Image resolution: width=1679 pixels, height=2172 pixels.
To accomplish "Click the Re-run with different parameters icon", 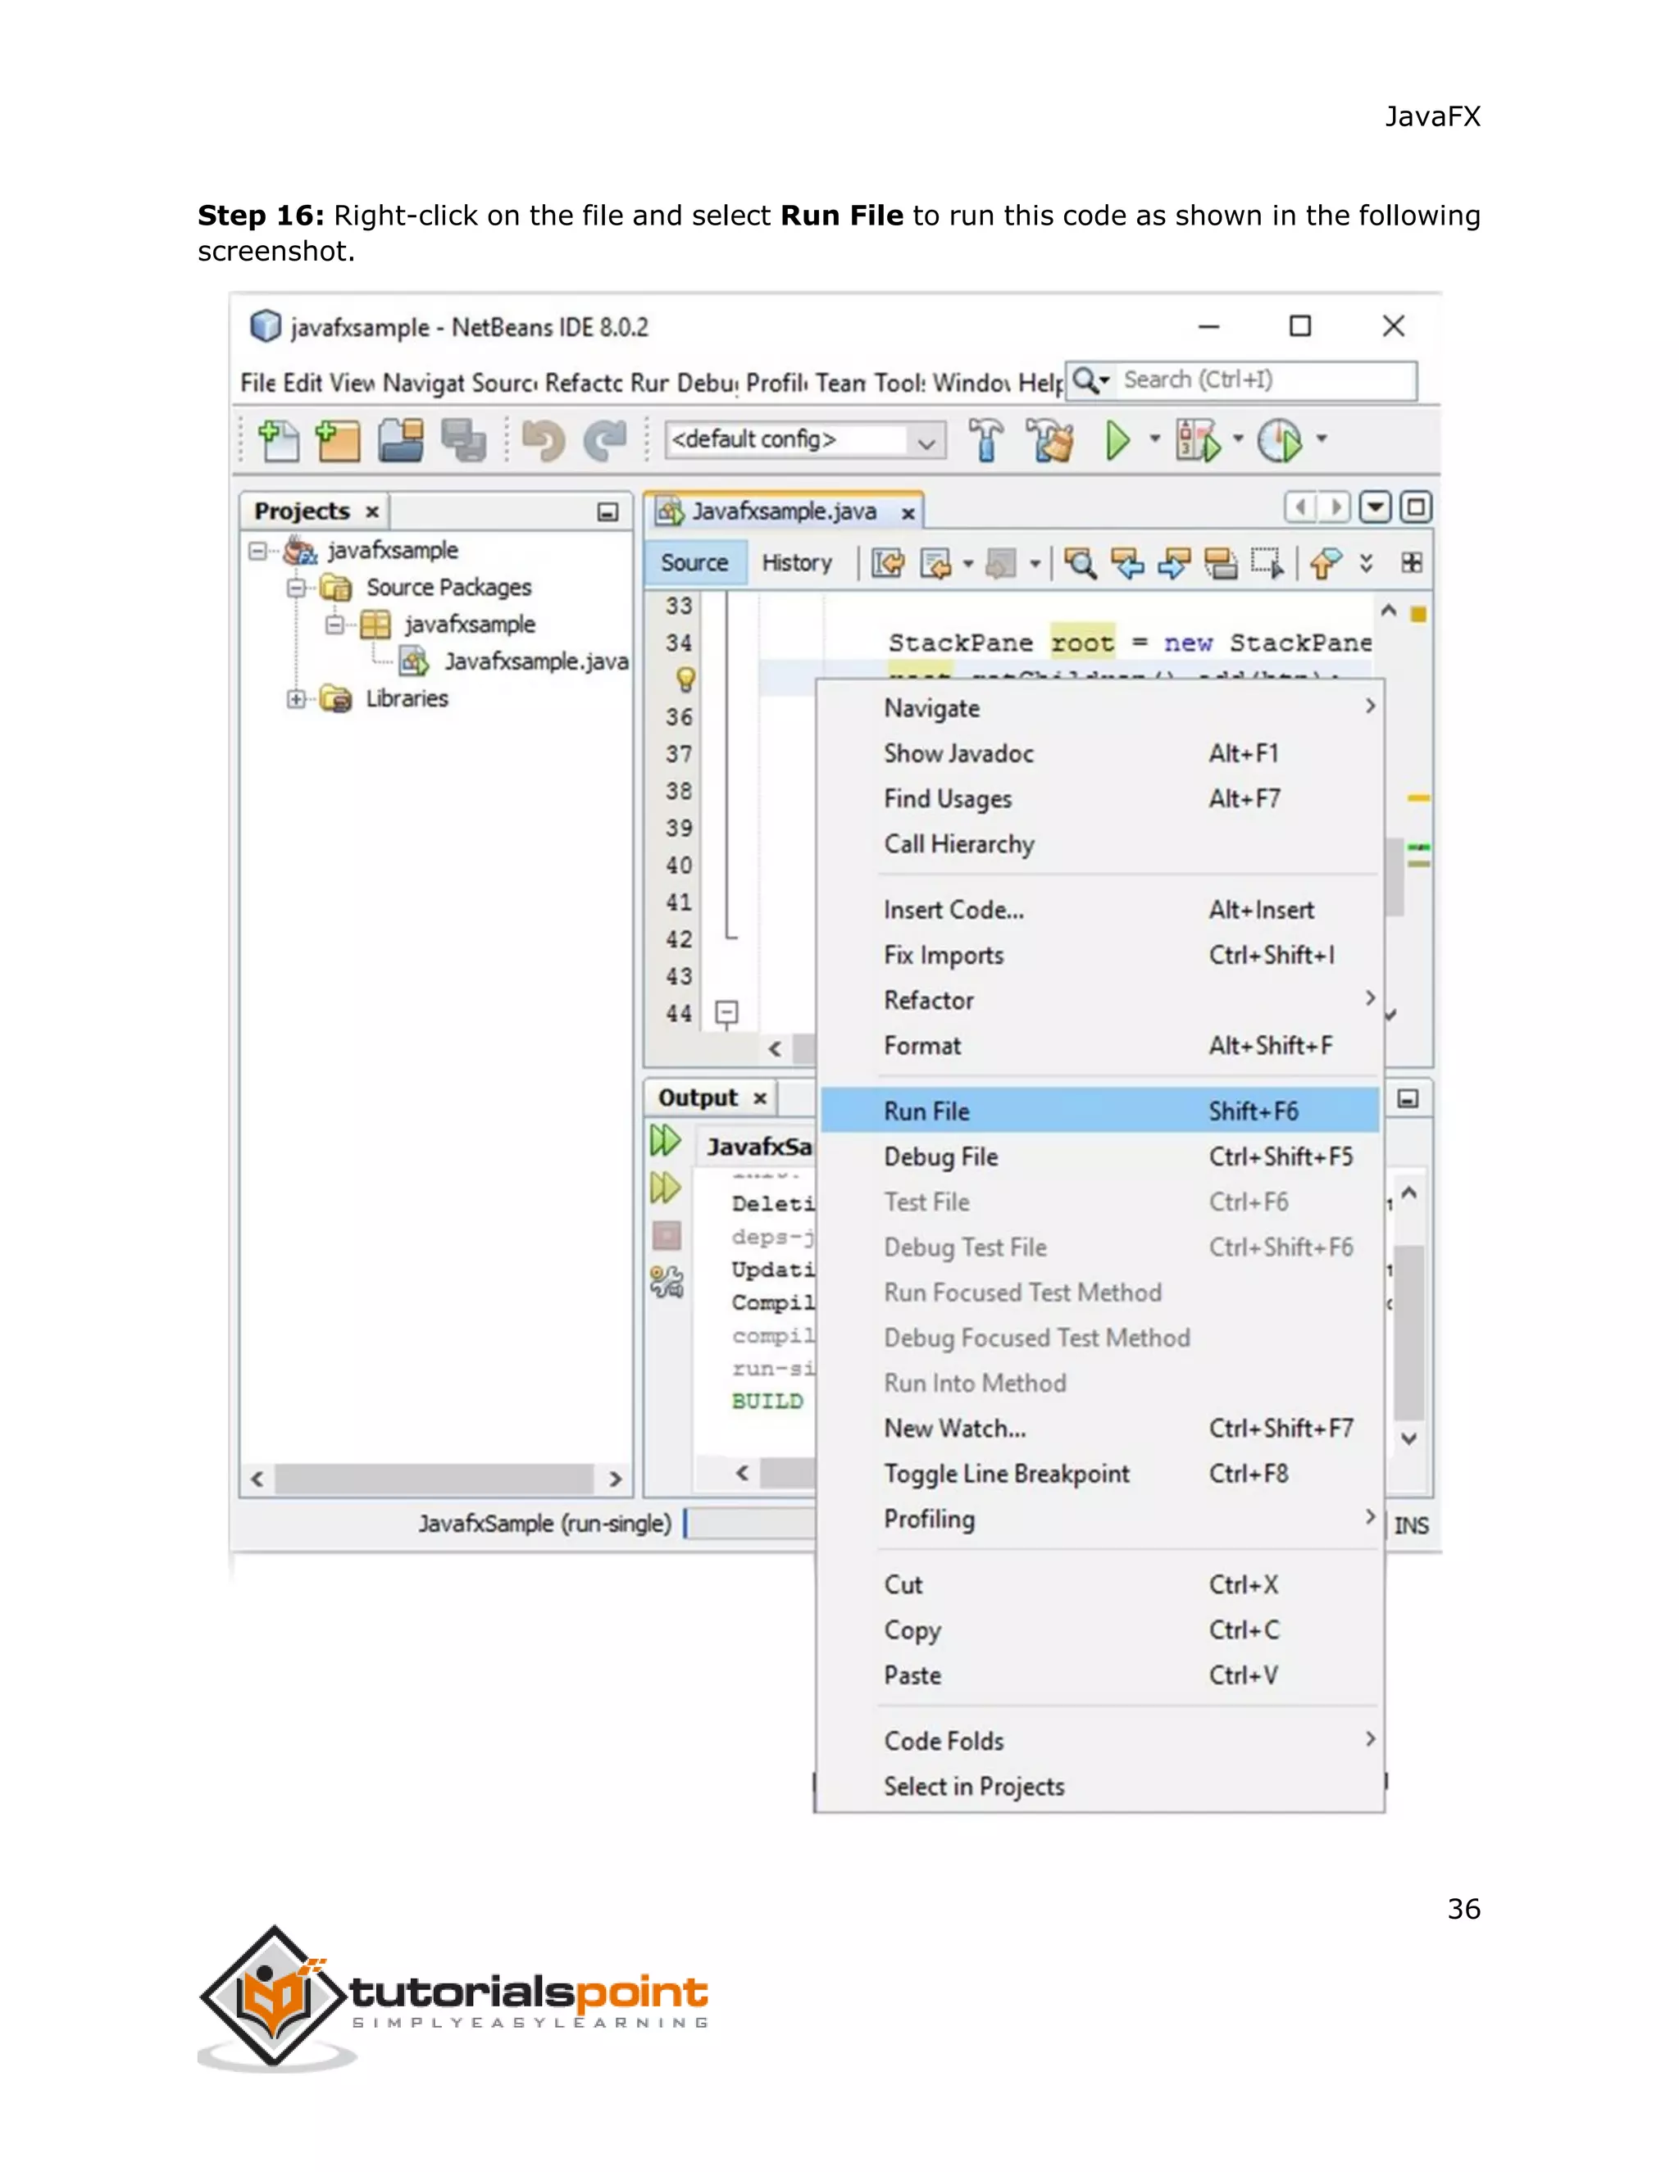I will (666, 1188).
